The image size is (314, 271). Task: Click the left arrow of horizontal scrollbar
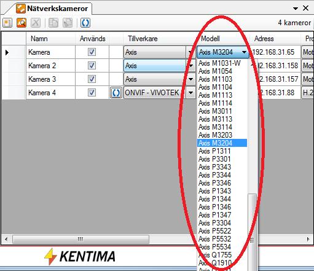[6, 239]
